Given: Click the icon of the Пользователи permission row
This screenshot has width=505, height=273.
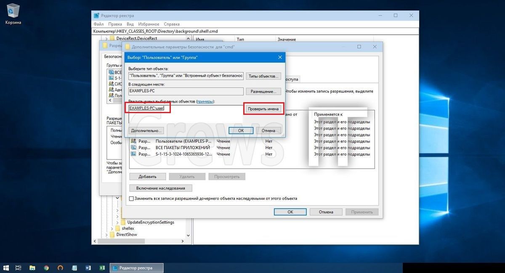Looking at the screenshot, I should point(134,141).
